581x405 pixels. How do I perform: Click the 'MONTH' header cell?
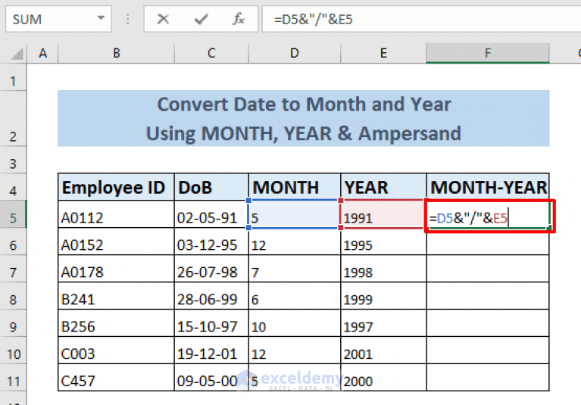[295, 187]
